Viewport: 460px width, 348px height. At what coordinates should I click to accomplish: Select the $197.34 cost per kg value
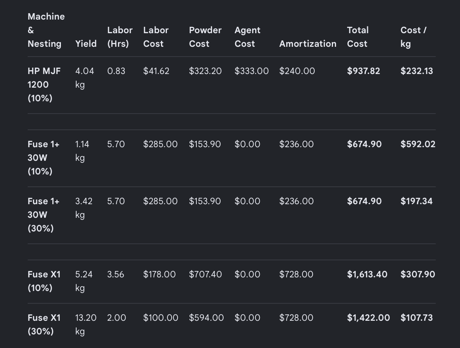[416, 201]
